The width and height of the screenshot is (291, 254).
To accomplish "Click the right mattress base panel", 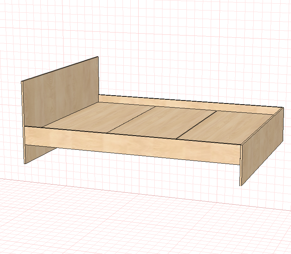I will point(226,128).
